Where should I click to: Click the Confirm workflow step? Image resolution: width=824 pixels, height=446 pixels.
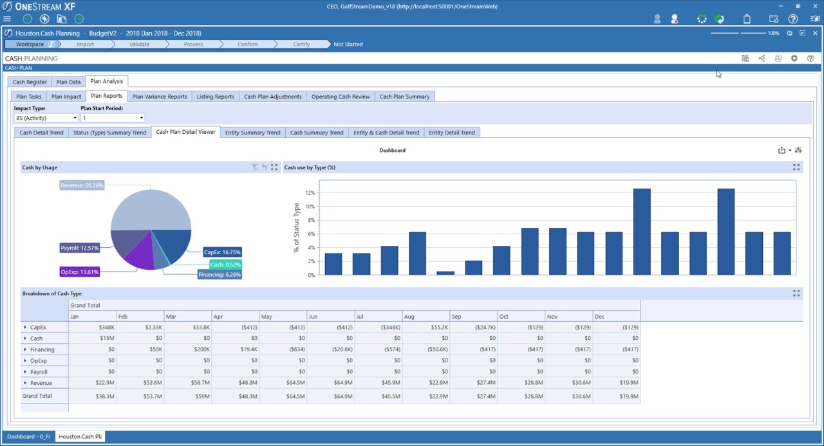[247, 44]
